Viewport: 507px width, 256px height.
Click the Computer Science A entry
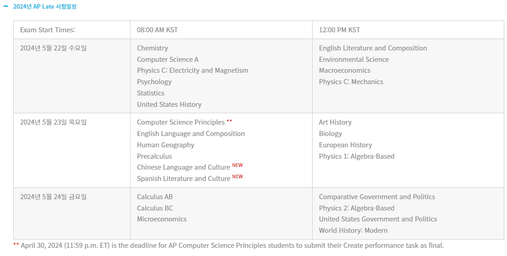pos(167,60)
